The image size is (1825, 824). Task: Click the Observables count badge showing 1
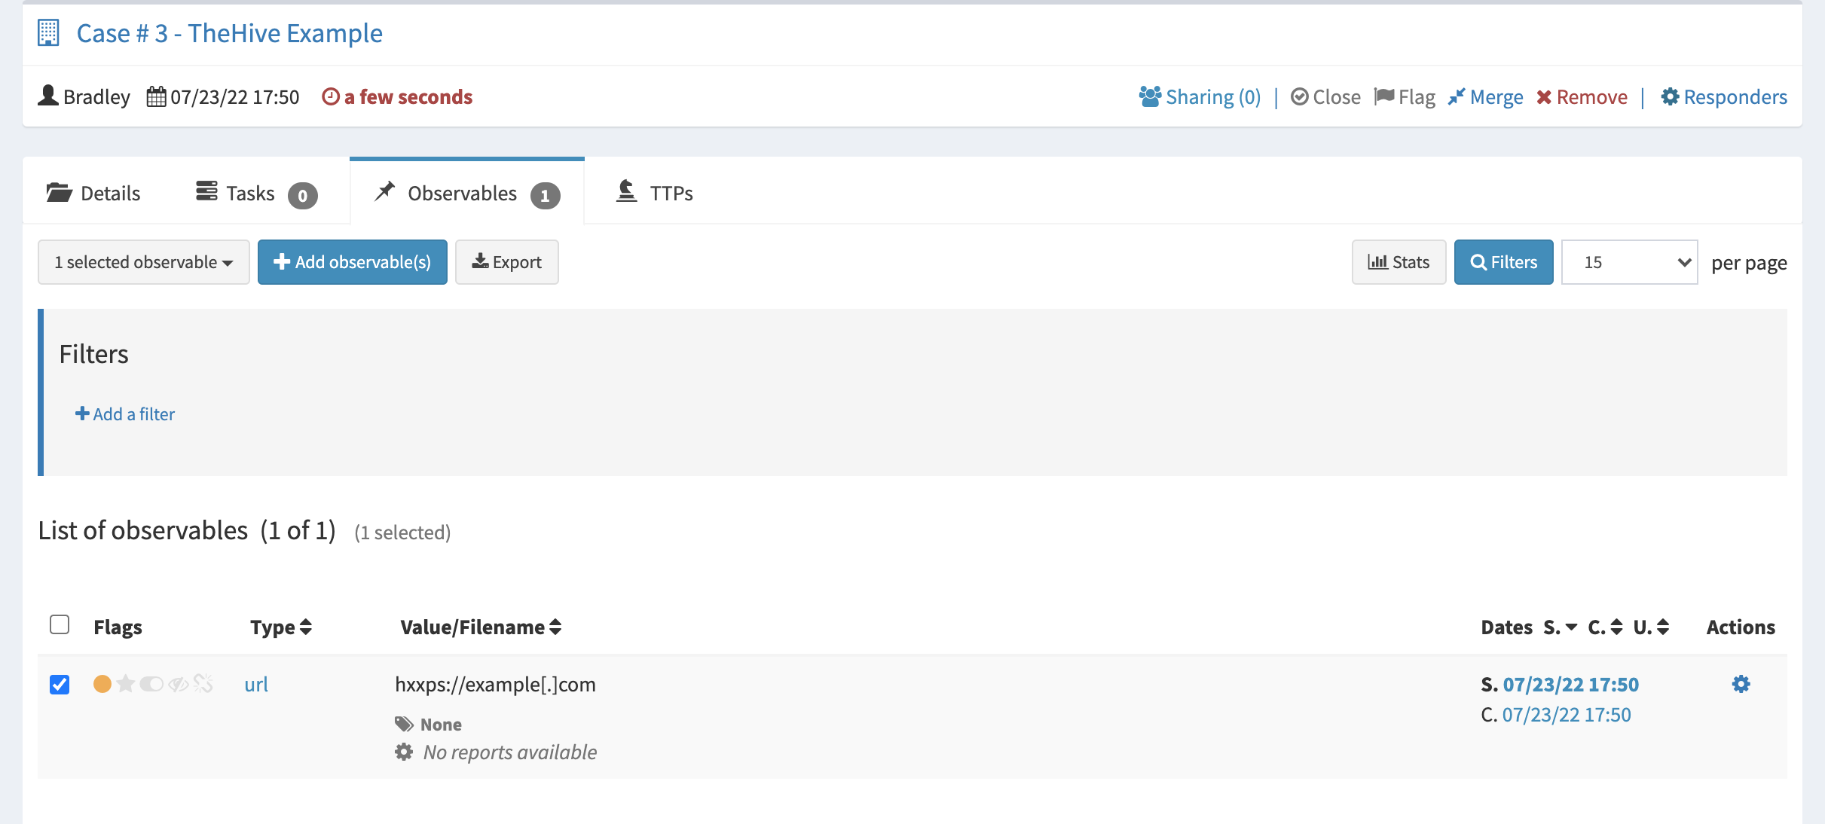[546, 195]
